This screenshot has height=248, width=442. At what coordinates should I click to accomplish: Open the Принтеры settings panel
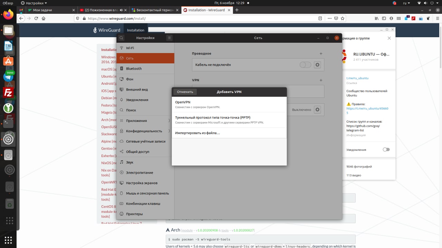tap(145, 214)
